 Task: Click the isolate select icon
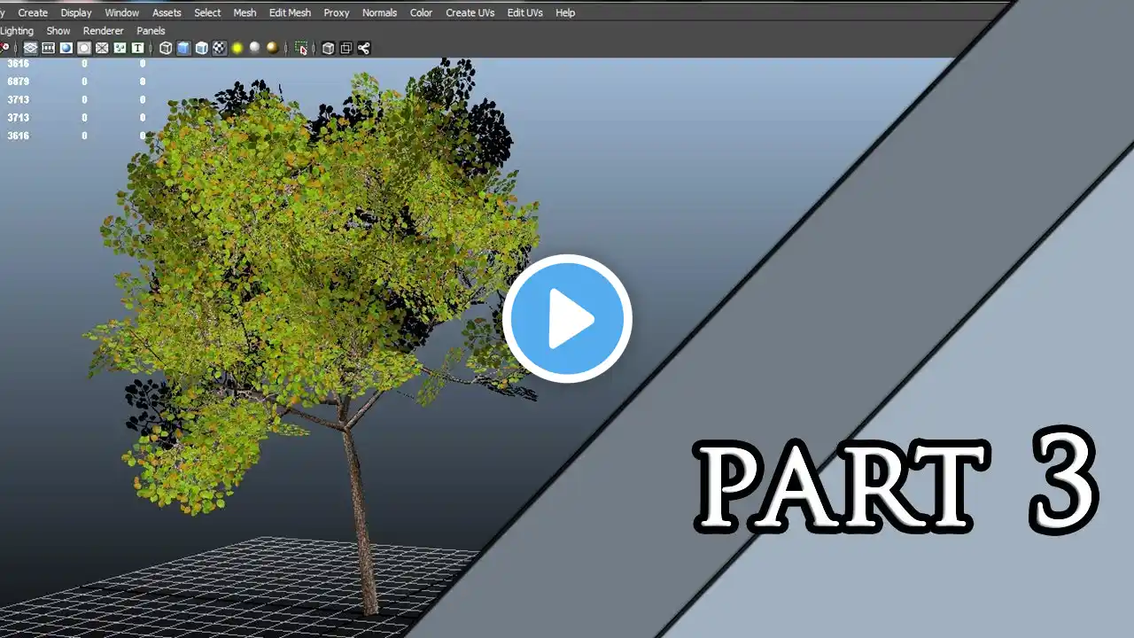click(302, 48)
